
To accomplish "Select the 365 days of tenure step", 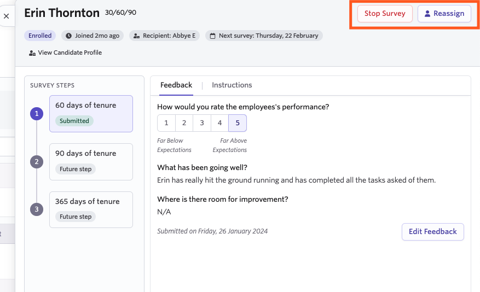I will tap(91, 210).
